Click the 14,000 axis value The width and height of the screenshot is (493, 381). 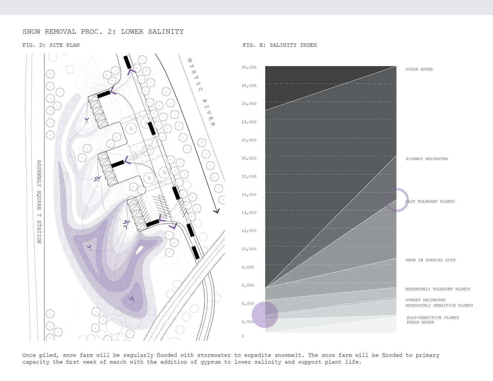(x=249, y=213)
